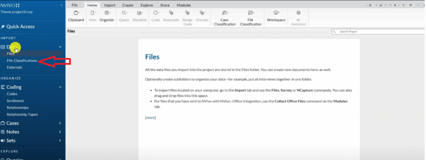Click the pencil edit icon in the title bar
This screenshot has width=426, height=160.
[386, 5]
